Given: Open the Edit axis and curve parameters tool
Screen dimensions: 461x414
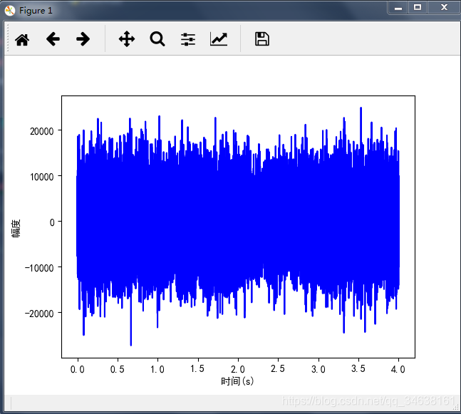Looking at the screenshot, I should coord(219,39).
